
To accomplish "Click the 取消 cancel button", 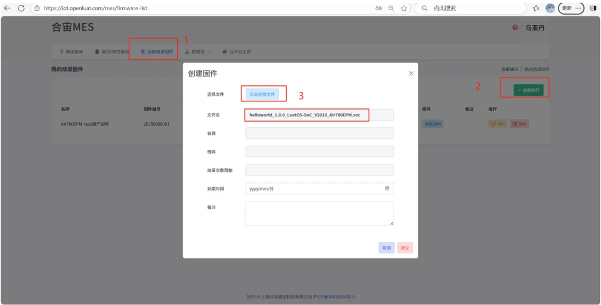I will point(387,247).
